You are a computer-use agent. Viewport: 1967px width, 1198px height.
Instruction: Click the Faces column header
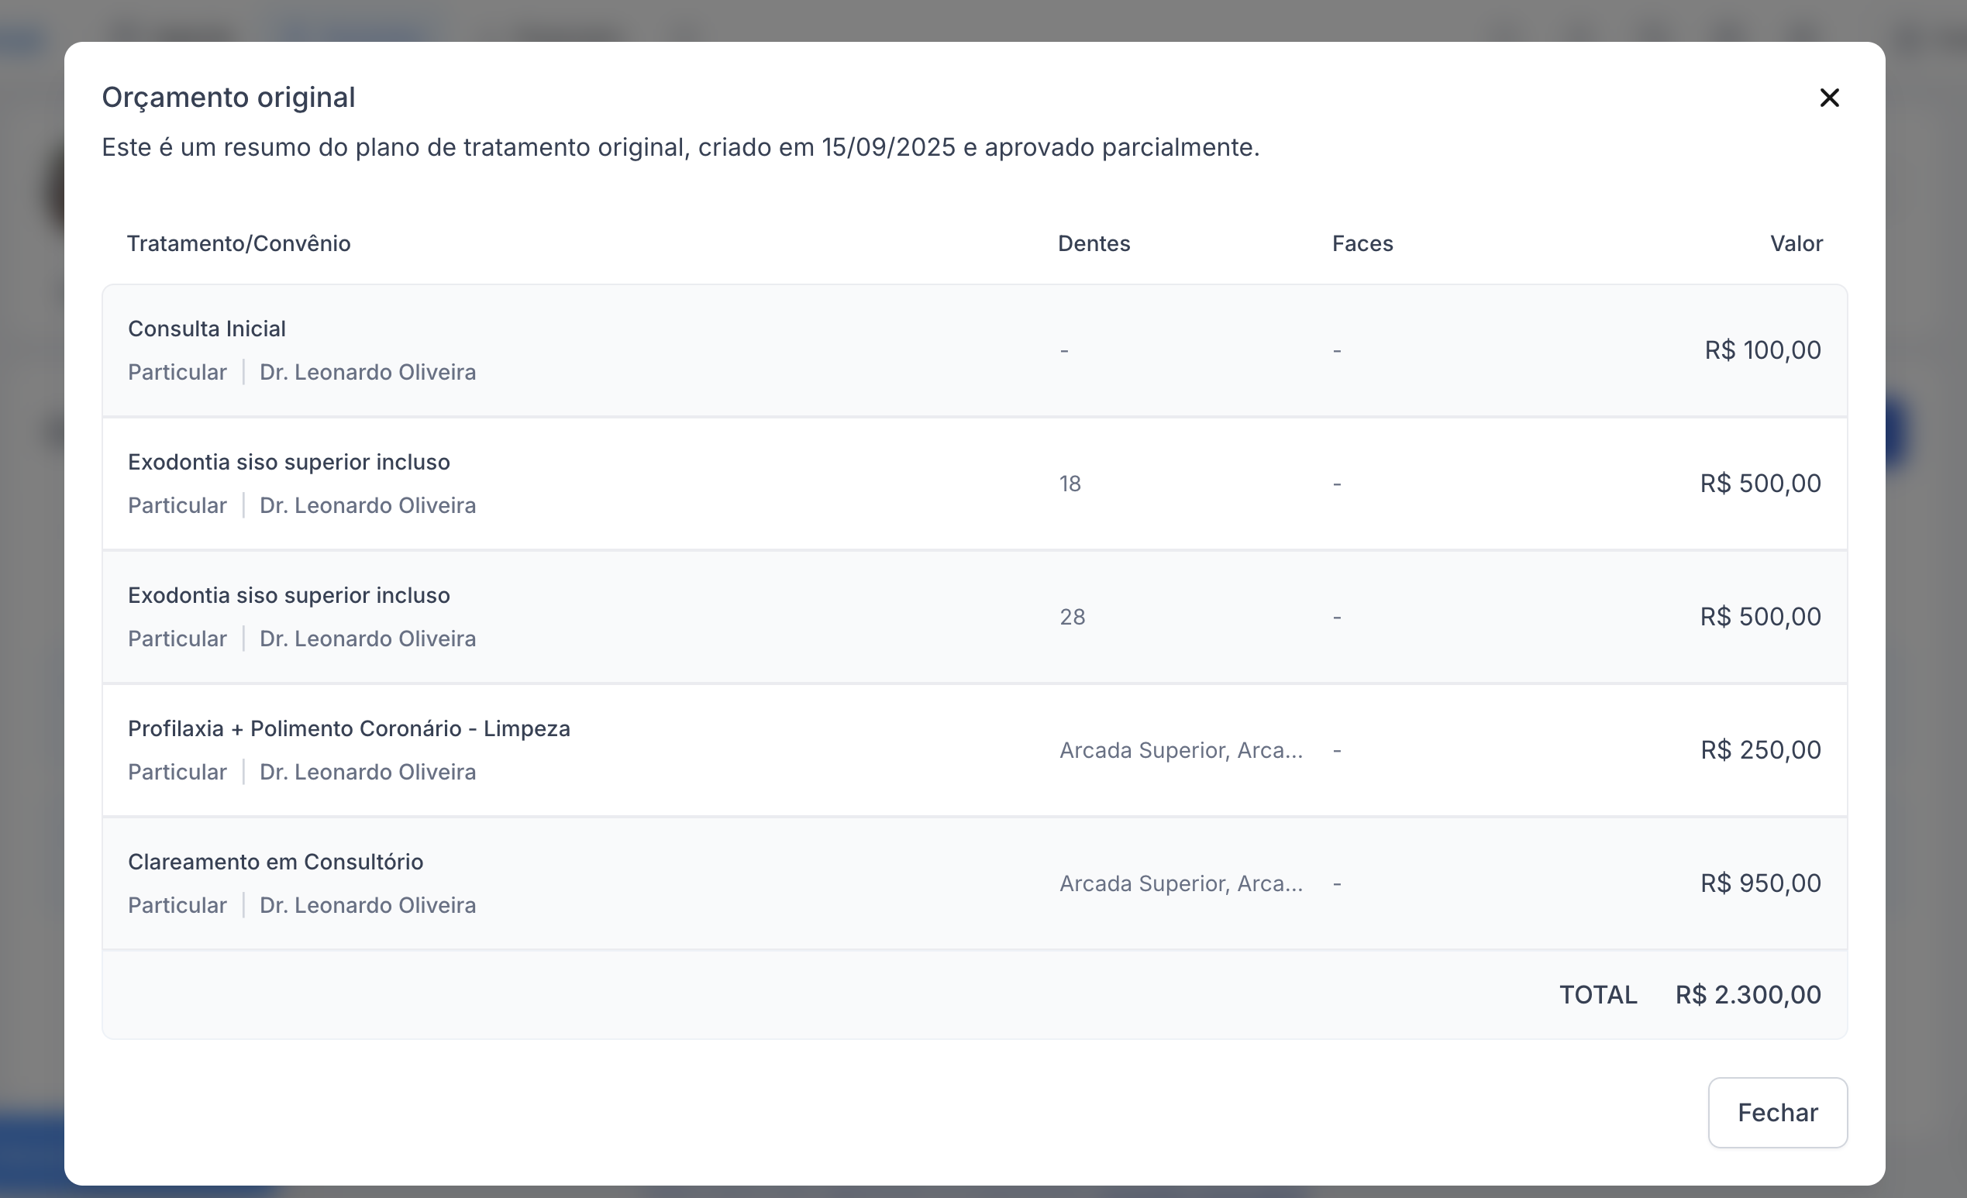click(x=1362, y=243)
